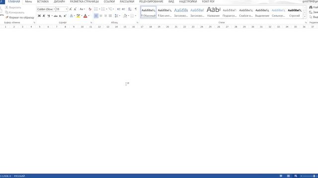This screenshot has width=318, height=178.
Task: Open shading color dropdown arrow
Action: [x=129, y=16]
